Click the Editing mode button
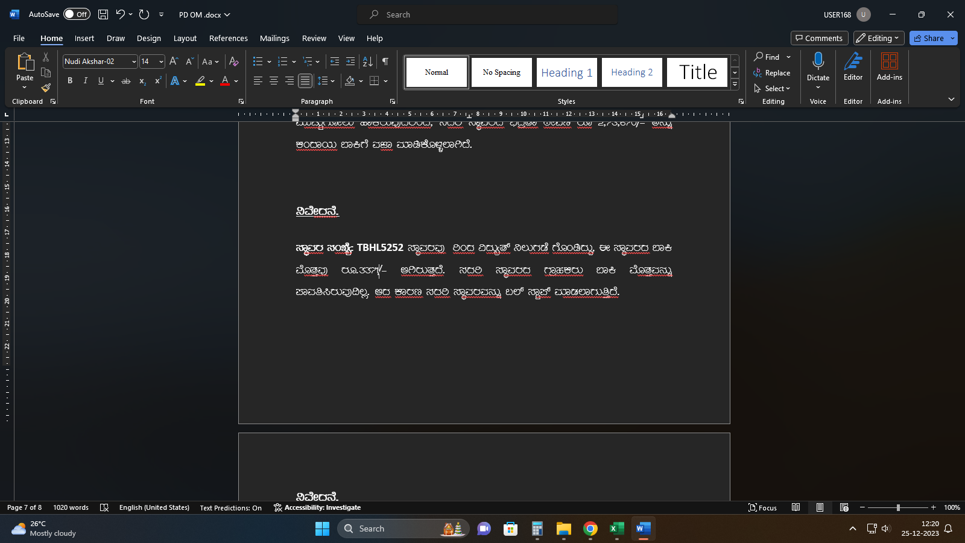This screenshot has height=543, width=965. tap(879, 38)
